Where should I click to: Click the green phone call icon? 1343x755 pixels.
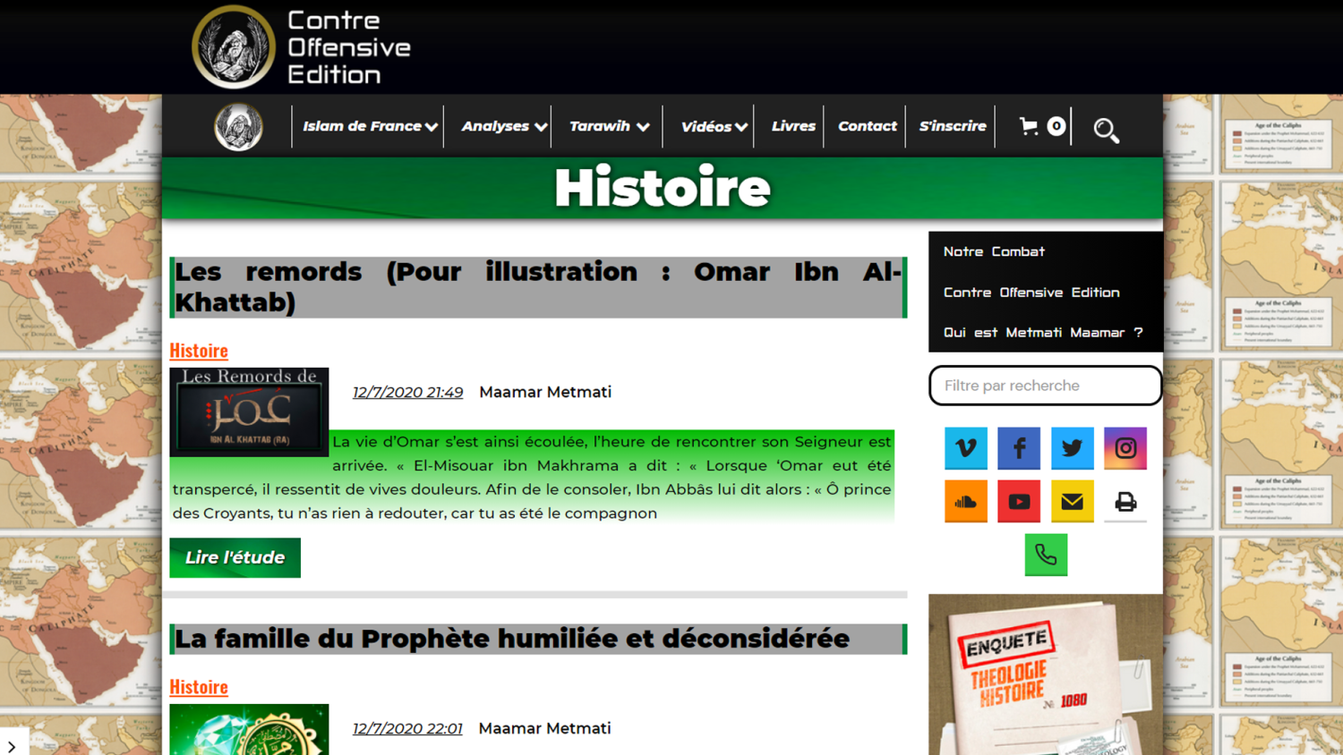coord(1046,555)
